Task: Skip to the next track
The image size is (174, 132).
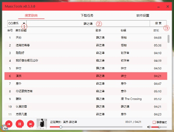Action: click(31, 124)
